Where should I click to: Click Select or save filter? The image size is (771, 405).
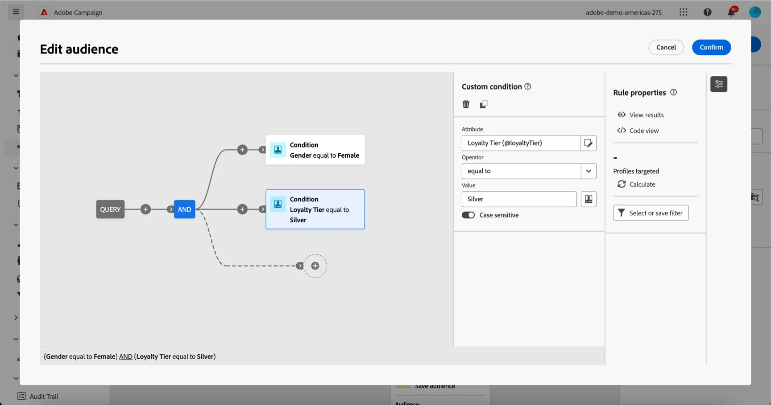click(x=651, y=213)
